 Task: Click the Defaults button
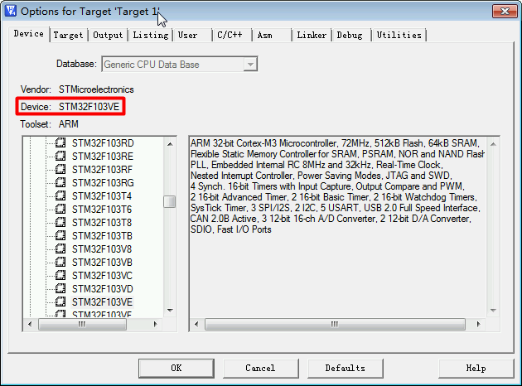click(346, 368)
